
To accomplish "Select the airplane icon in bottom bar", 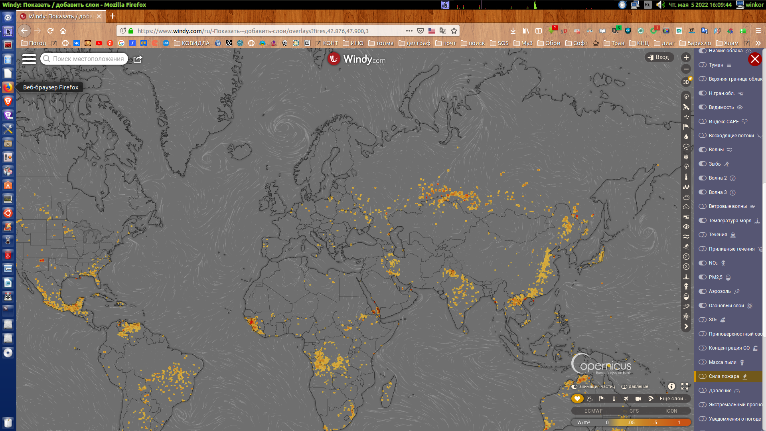I will 626,398.
